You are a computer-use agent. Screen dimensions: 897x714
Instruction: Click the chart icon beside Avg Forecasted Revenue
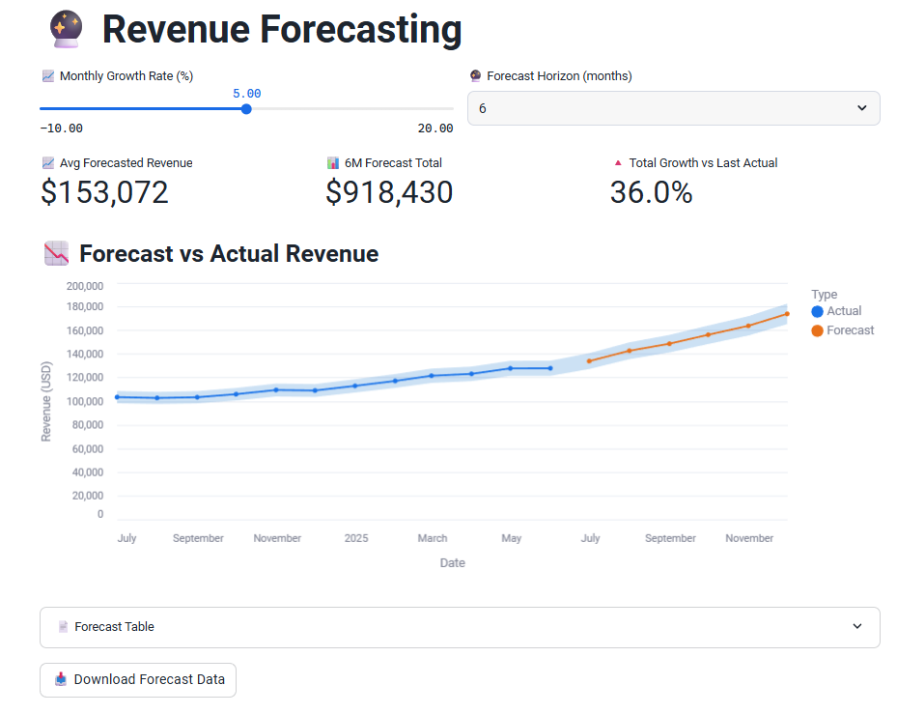coord(47,163)
